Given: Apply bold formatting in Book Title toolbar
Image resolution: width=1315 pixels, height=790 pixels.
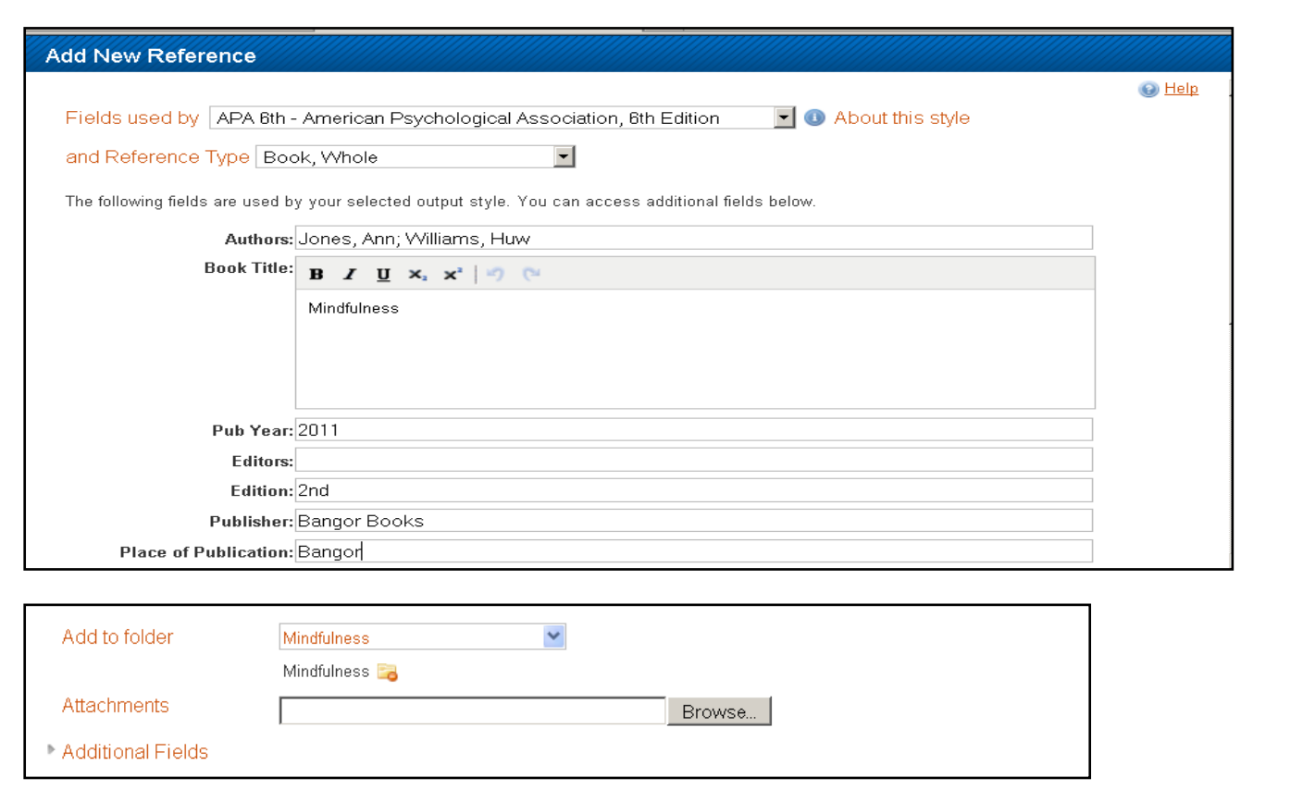Looking at the screenshot, I should (316, 274).
